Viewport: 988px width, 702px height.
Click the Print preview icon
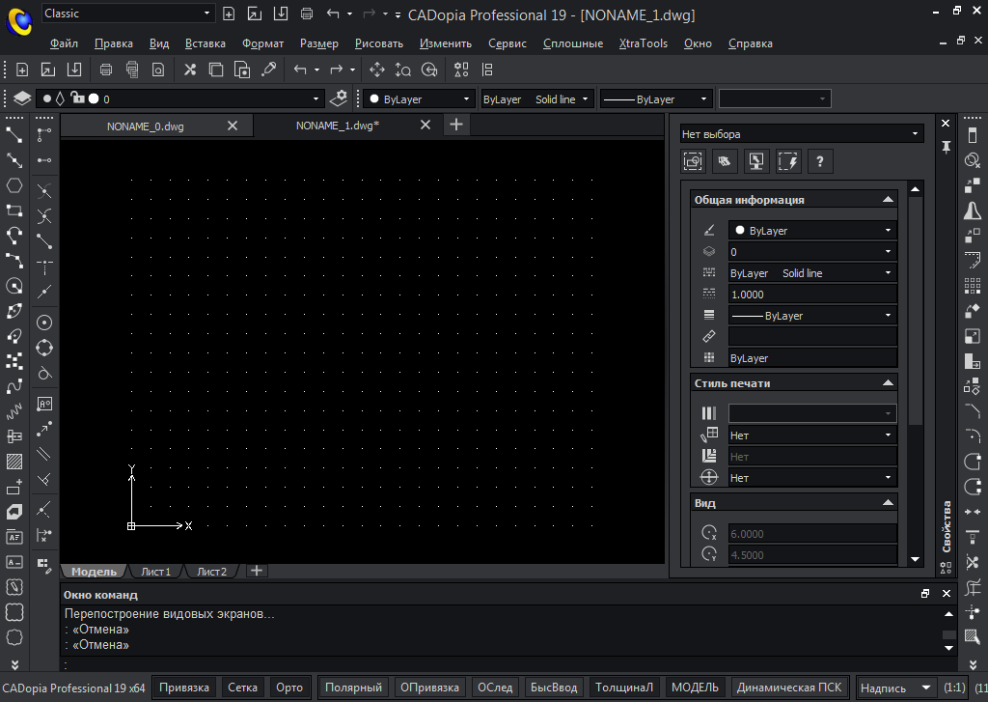(x=158, y=70)
